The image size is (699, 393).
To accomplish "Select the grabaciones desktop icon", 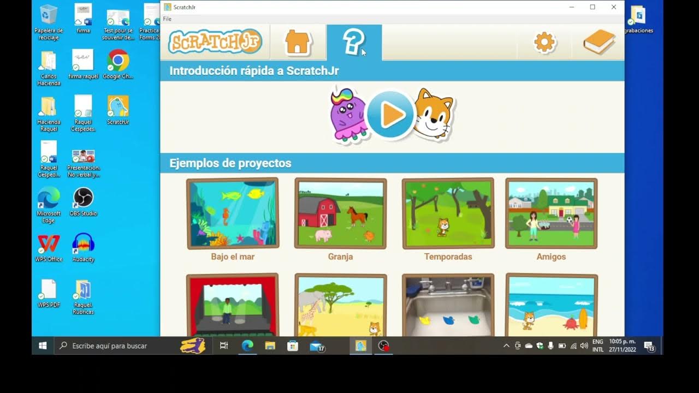I will tap(638, 19).
